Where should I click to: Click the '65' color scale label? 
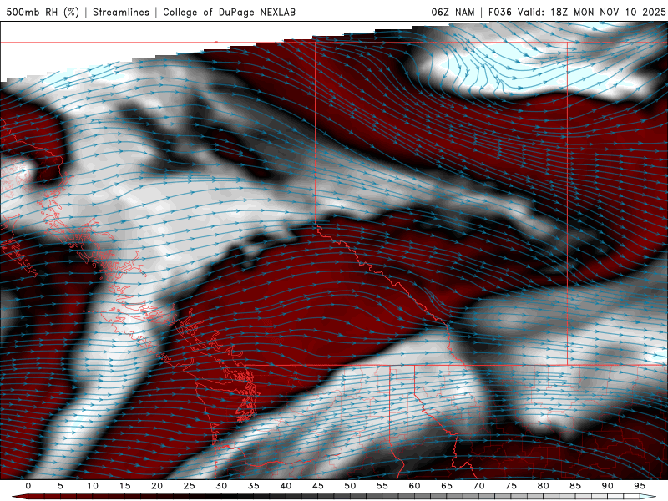[447, 486]
